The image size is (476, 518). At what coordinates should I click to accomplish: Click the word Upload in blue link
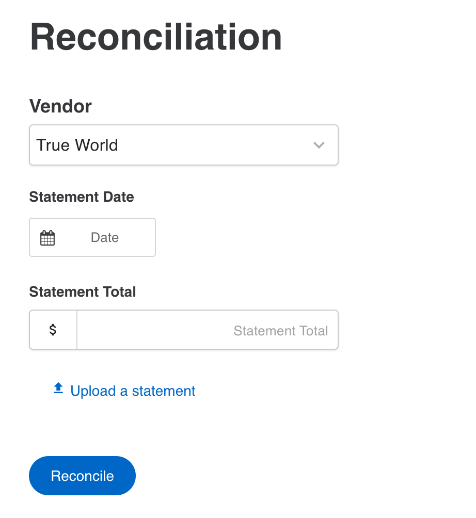pos(93,391)
